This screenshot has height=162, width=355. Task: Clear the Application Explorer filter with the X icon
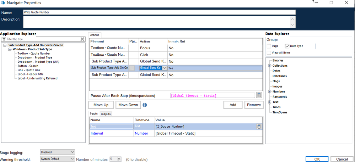click(x=82, y=39)
